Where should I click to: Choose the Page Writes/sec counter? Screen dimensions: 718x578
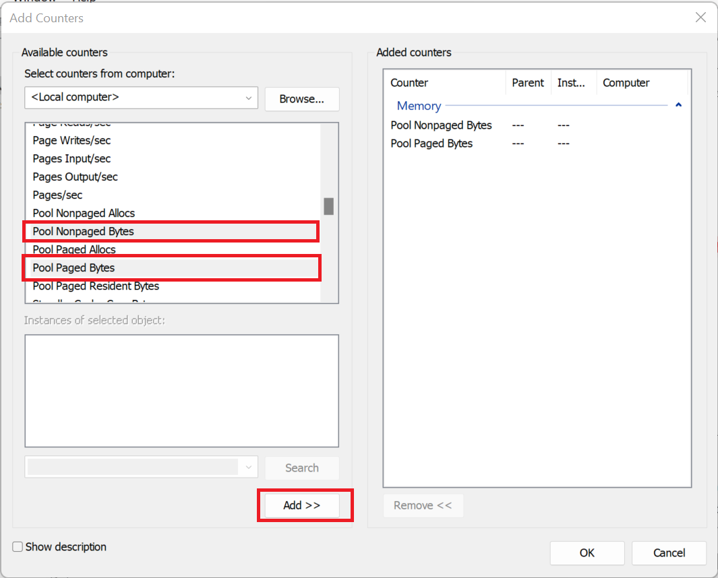tap(72, 141)
